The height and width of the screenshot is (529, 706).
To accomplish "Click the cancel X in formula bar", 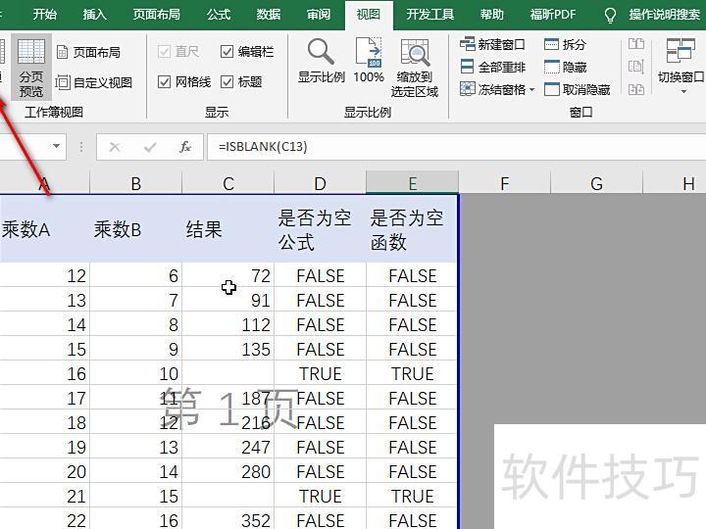I will pyautogui.click(x=115, y=147).
